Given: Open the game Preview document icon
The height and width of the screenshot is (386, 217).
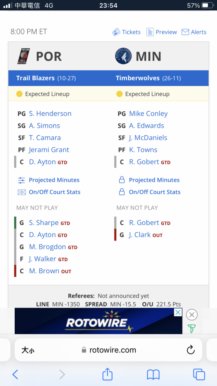Looking at the screenshot, I should pos(150,32).
